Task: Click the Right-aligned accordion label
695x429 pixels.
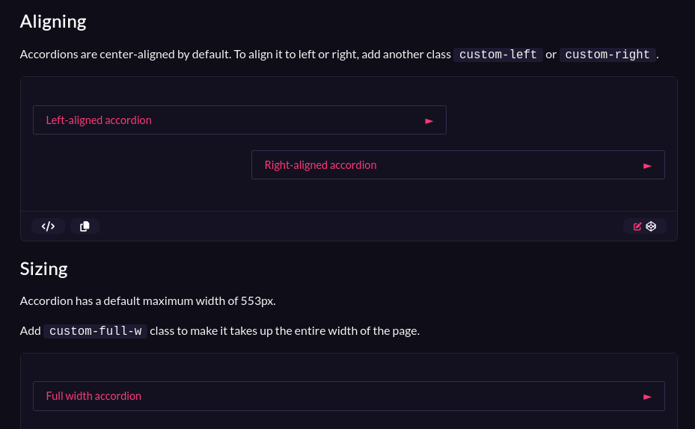Action: point(320,165)
